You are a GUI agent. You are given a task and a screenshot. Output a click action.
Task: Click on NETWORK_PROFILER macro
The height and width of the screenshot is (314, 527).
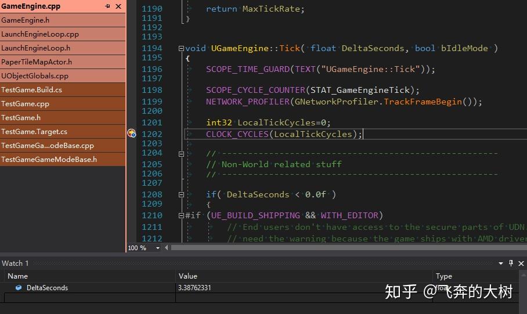[x=248, y=102]
